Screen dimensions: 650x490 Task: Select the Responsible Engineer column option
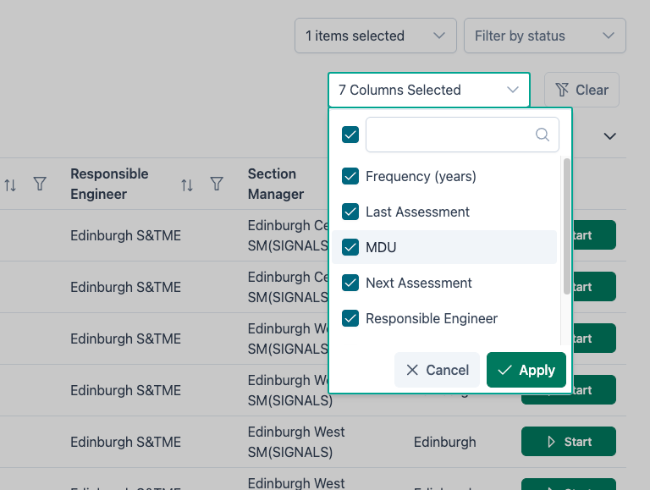pyautogui.click(x=432, y=319)
